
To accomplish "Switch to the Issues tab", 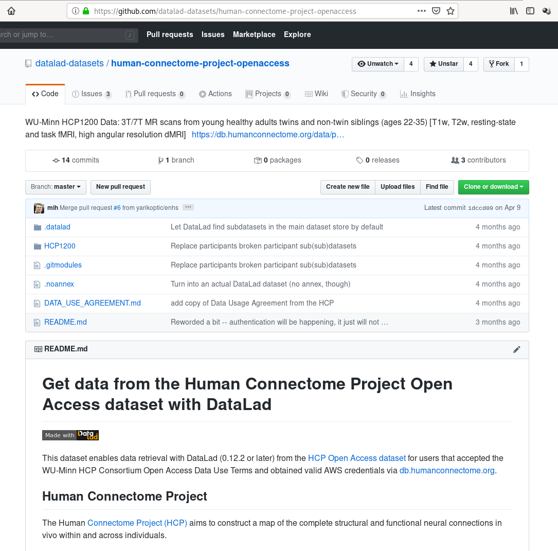I will pos(92,94).
